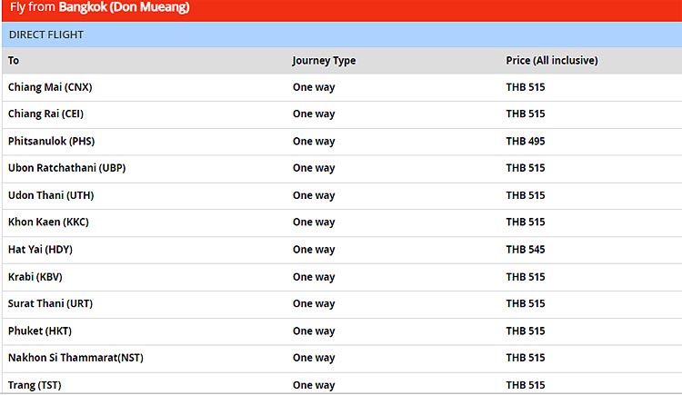Click the Nakhon Si Thammarat(NST) destination
The width and height of the screenshot is (682, 395).
75,358
